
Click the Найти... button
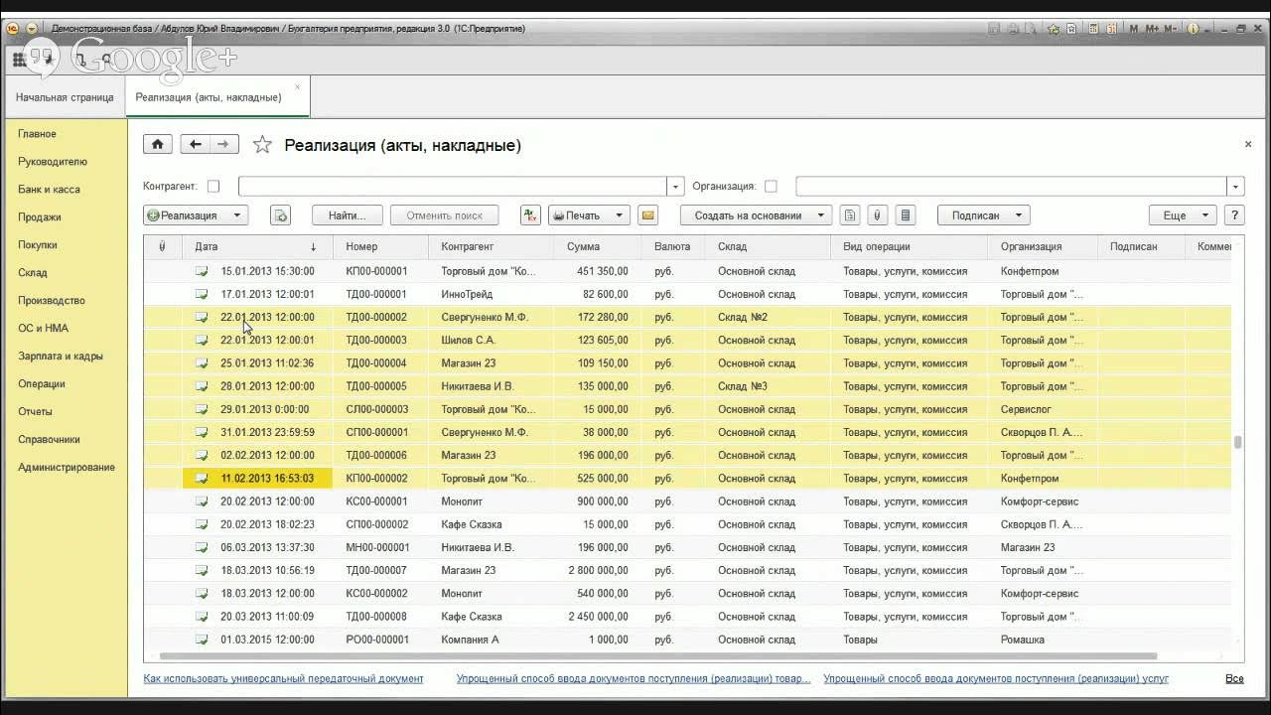point(348,215)
